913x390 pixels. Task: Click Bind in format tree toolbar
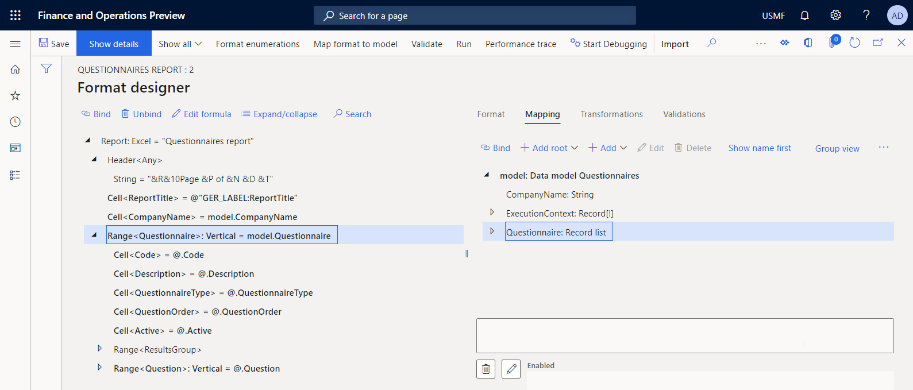coord(96,114)
